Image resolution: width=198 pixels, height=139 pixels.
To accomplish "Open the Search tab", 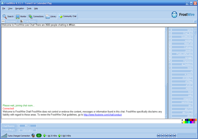I will [x=8, y=16].
